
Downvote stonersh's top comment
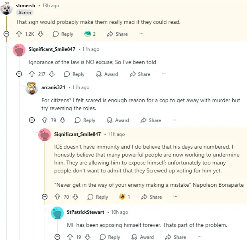[40, 34]
